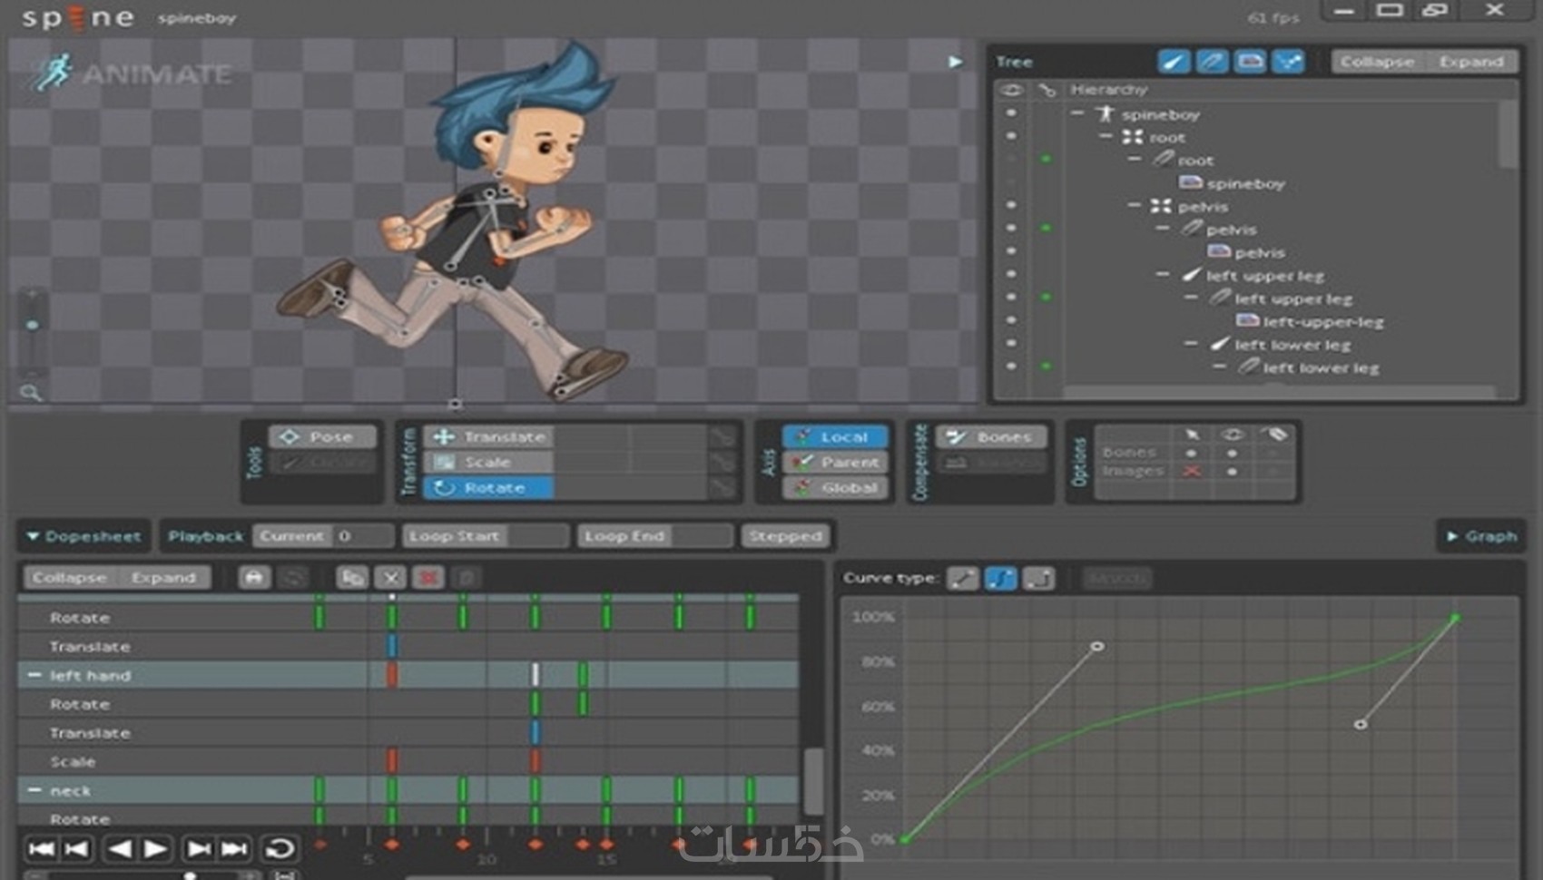Collapse the neck row in the dopesheet
1543x880 pixels.
pos(34,790)
